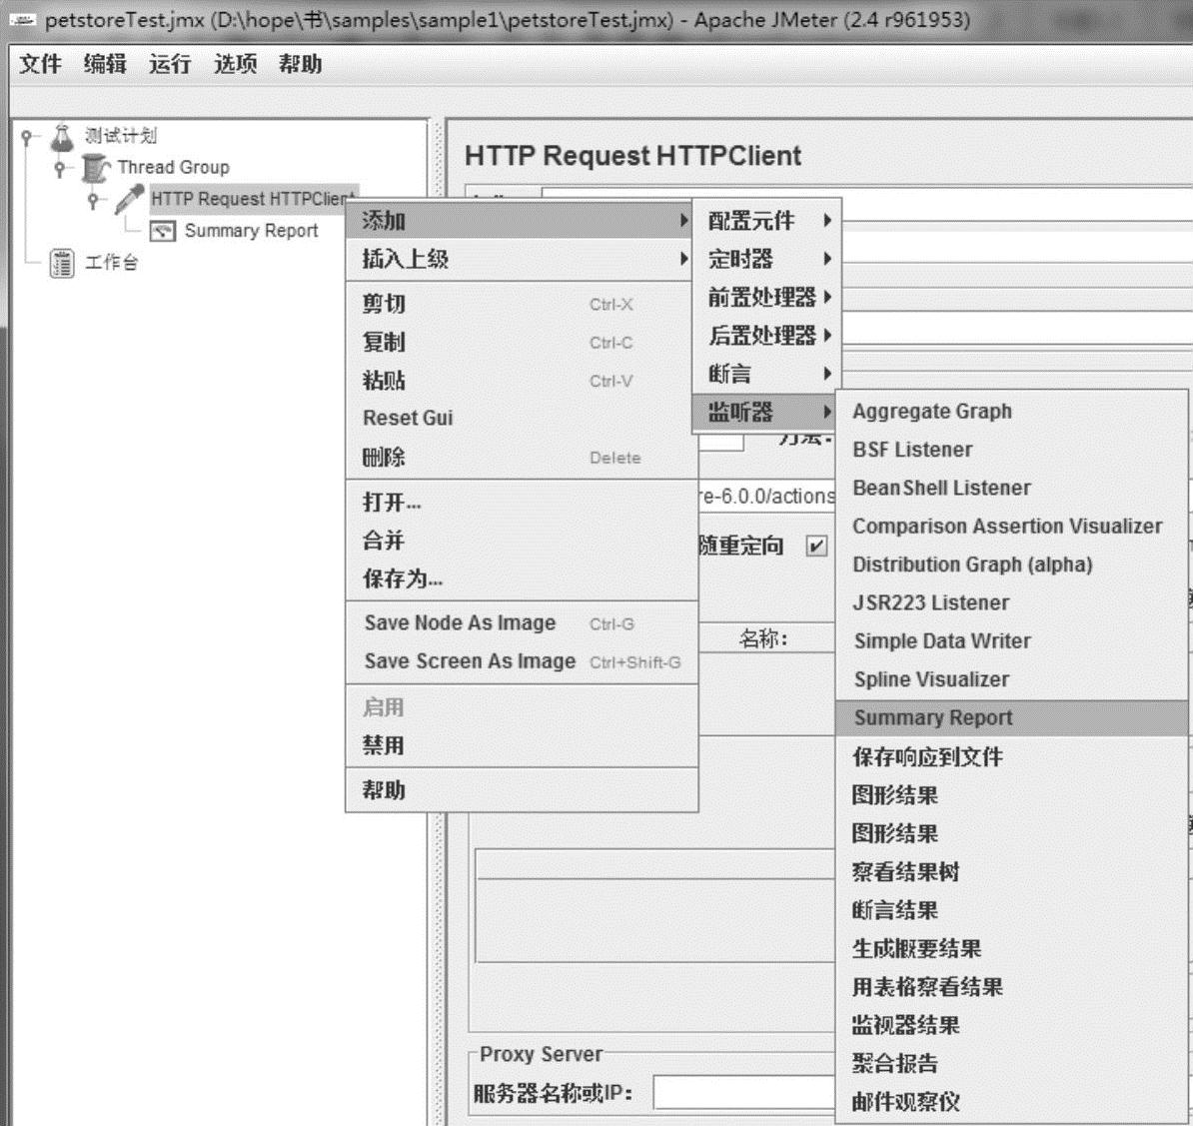The image size is (1193, 1126).
Task: Select 禁用 to disable the element
Action: [x=384, y=745]
